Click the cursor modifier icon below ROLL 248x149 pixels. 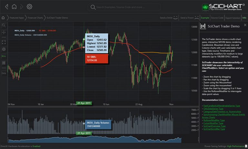pos(4,63)
